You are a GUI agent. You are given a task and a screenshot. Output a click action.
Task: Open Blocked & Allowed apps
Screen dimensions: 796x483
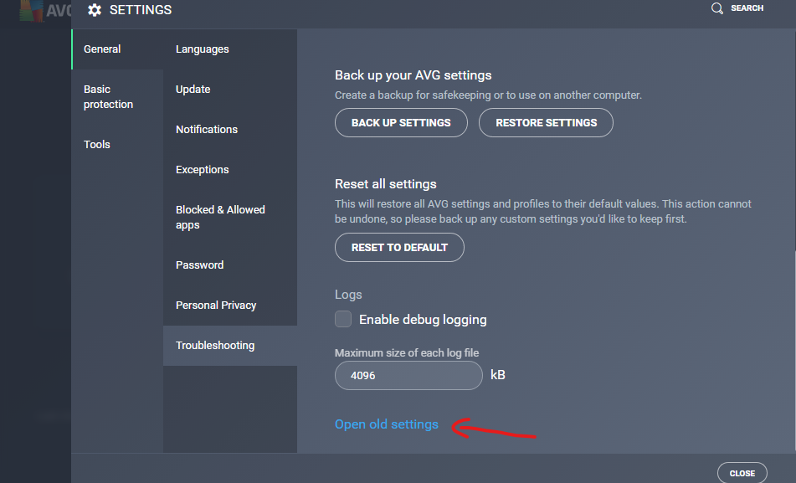[230, 218]
